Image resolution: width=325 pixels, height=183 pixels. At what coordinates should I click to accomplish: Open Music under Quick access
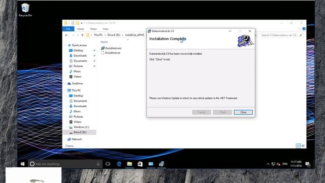click(77, 71)
